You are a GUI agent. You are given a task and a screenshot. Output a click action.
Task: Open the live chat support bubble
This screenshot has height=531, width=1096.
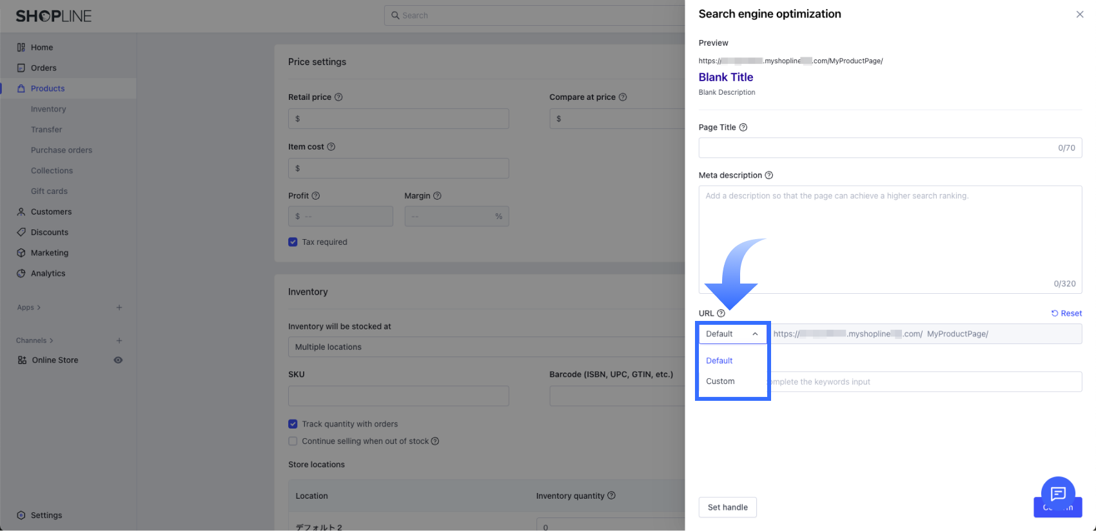(x=1058, y=494)
